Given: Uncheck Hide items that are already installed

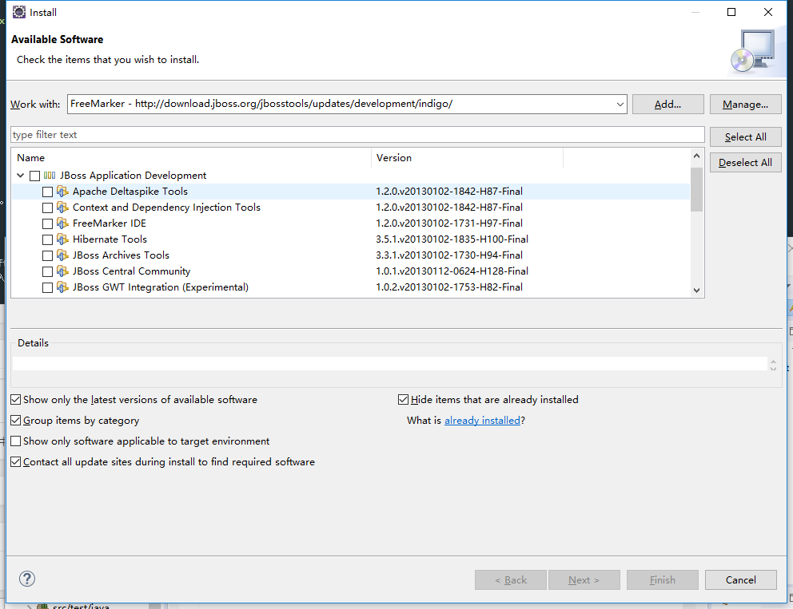Looking at the screenshot, I should pos(403,399).
